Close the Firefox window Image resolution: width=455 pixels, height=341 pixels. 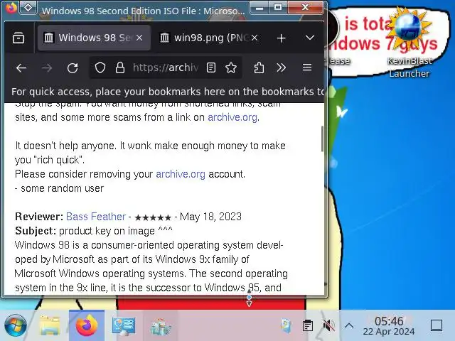click(x=305, y=7)
